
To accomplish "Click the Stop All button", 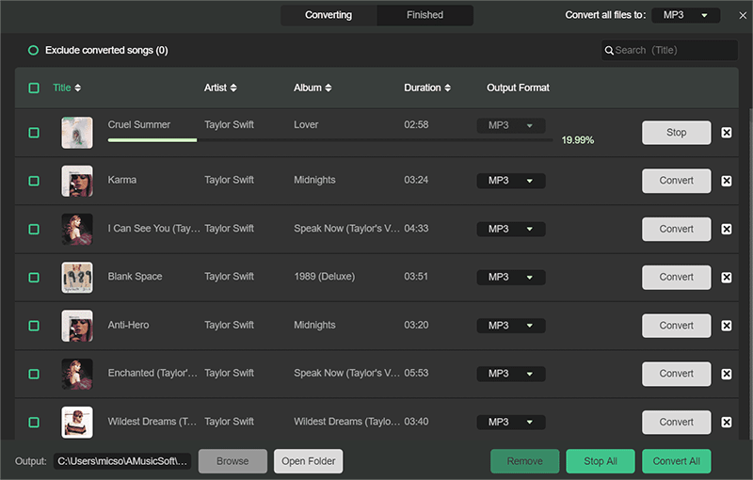I will (x=601, y=461).
